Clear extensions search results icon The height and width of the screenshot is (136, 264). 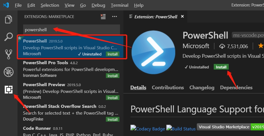[103, 17]
